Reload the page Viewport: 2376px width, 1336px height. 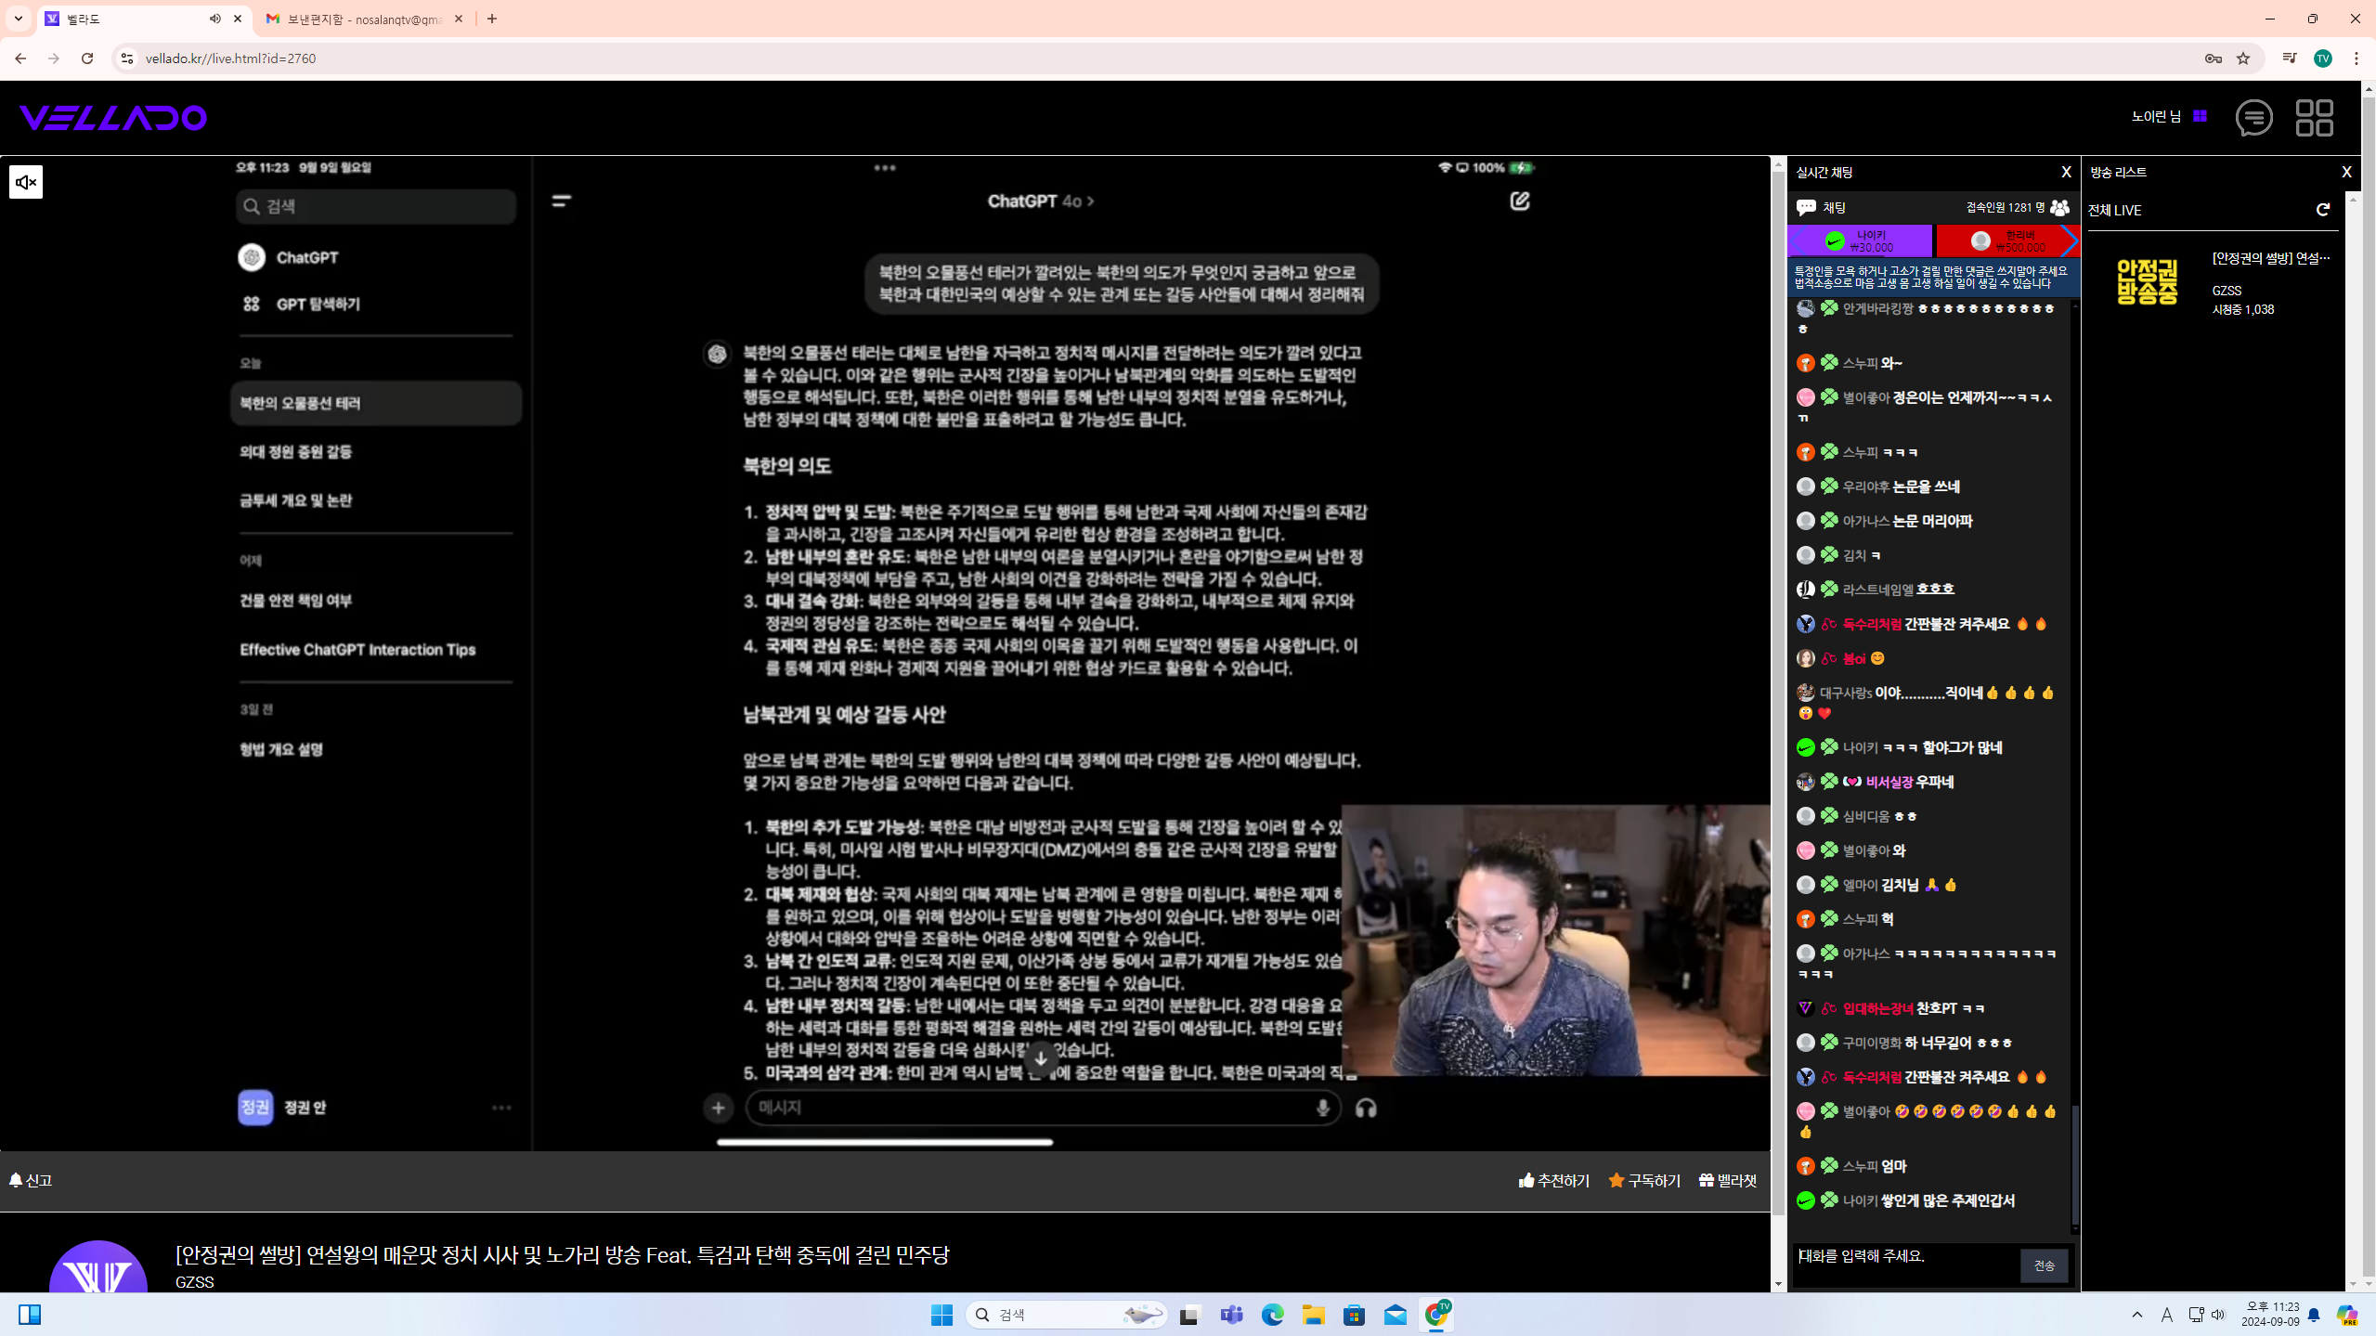click(86, 58)
